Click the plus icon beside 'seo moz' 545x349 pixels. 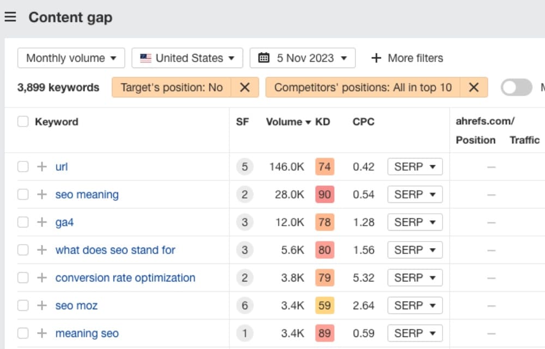[x=42, y=305]
